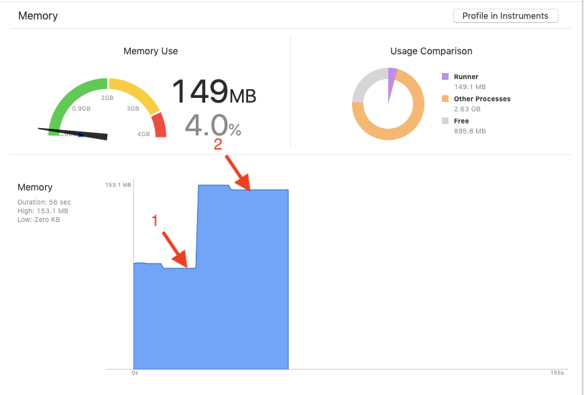Click 'Low: Zero KB' text
Image resolution: width=584 pixels, height=395 pixels.
(39, 219)
